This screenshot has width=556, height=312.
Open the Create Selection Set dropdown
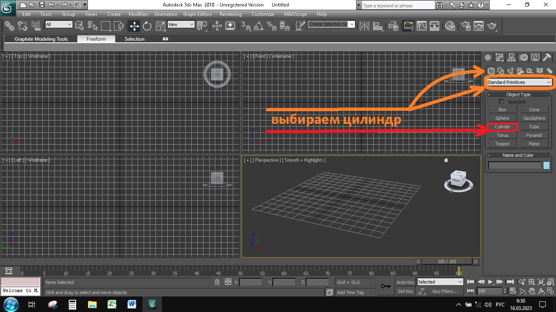331,24
